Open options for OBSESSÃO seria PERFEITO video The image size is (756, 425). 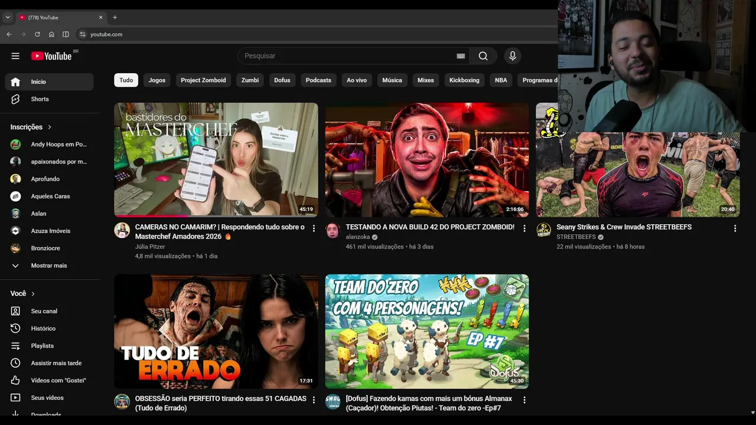pyautogui.click(x=314, y=400)
